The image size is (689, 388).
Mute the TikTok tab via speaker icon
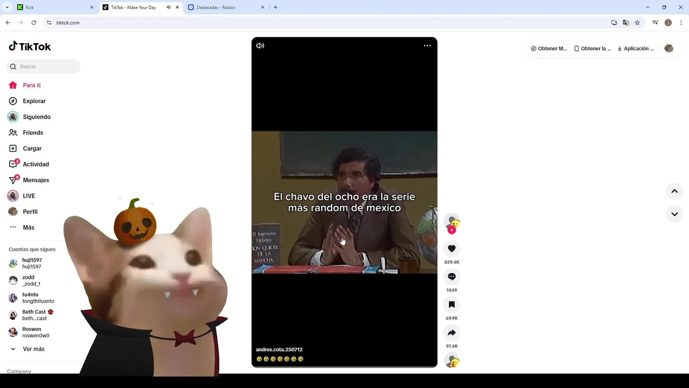168,8
